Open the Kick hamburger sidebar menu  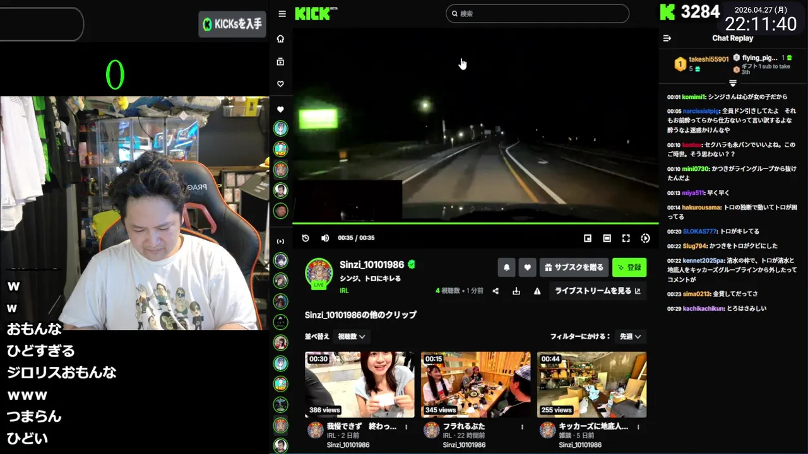coord(282,14)
